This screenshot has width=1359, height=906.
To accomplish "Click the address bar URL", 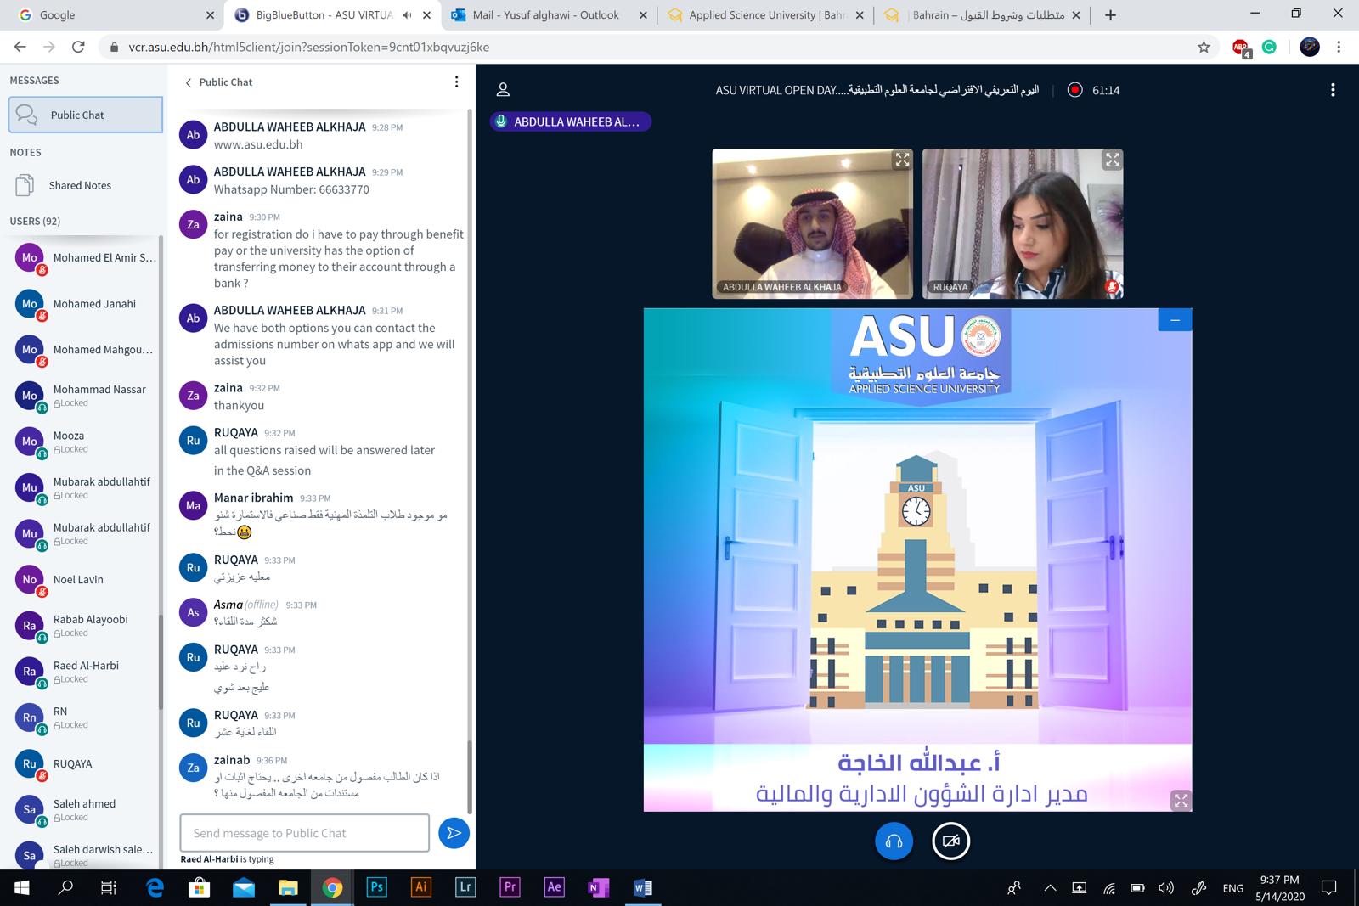I will (309, 48).
